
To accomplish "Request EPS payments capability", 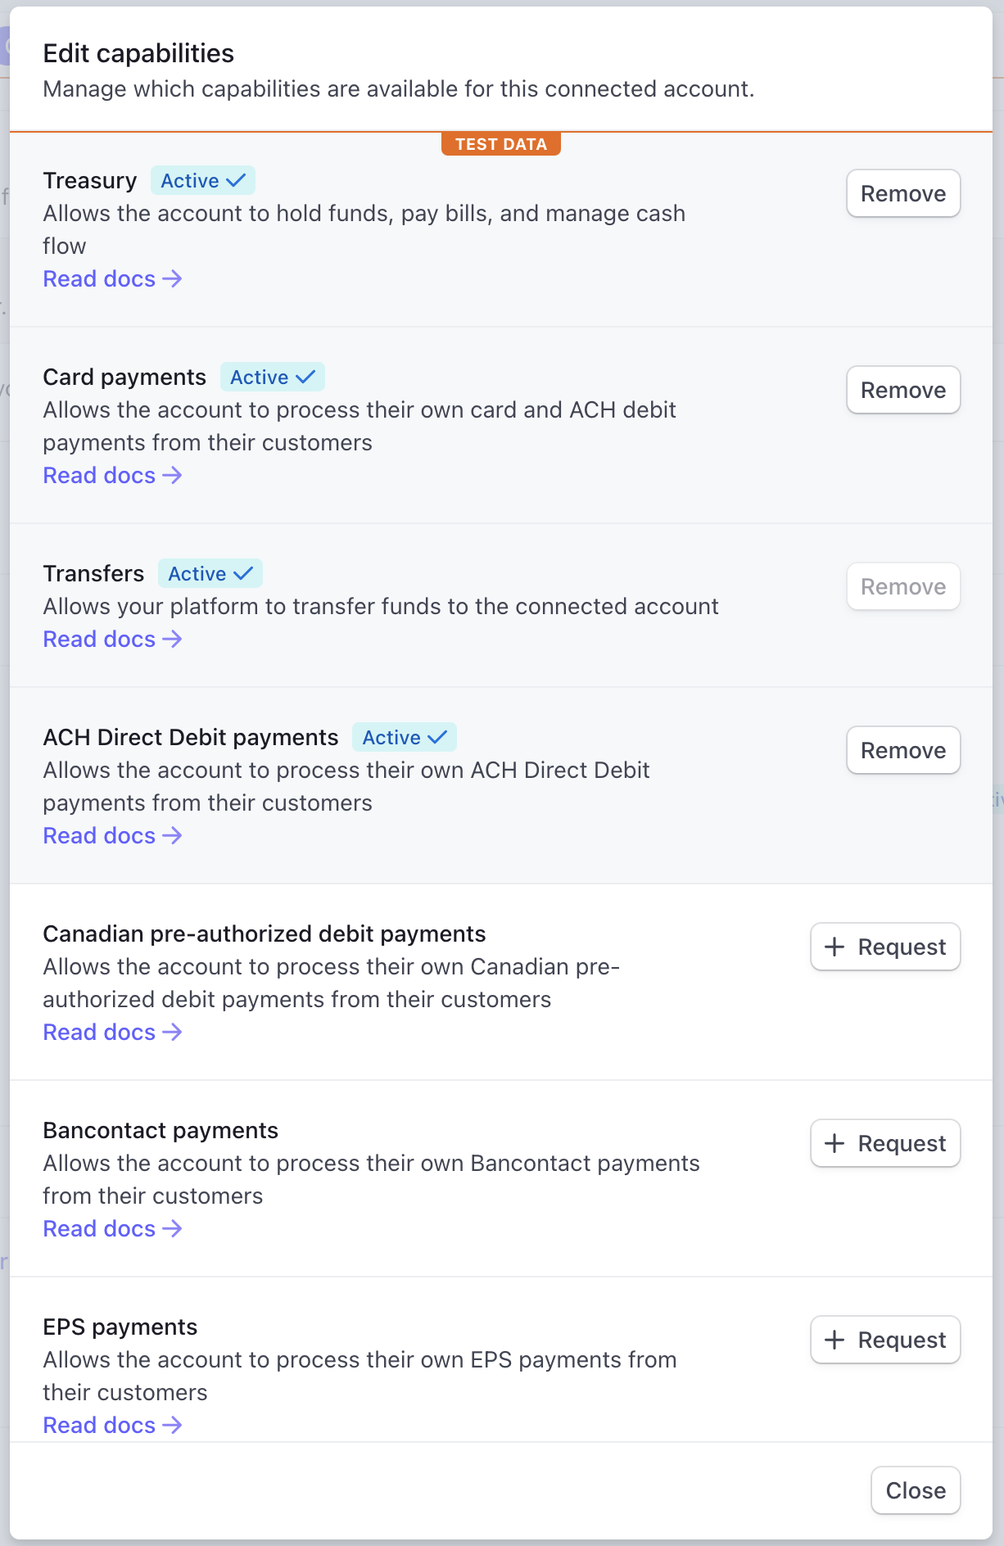I will 885,1340.
